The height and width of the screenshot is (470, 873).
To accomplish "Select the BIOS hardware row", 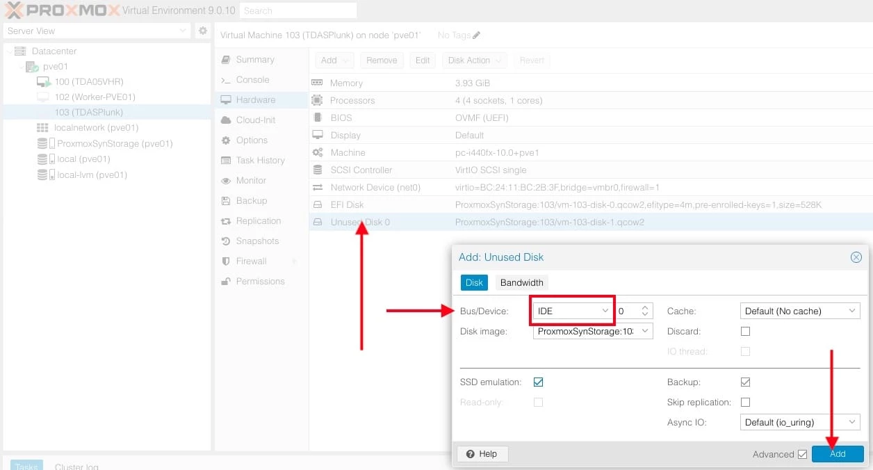I will click(x=591, y=117).
